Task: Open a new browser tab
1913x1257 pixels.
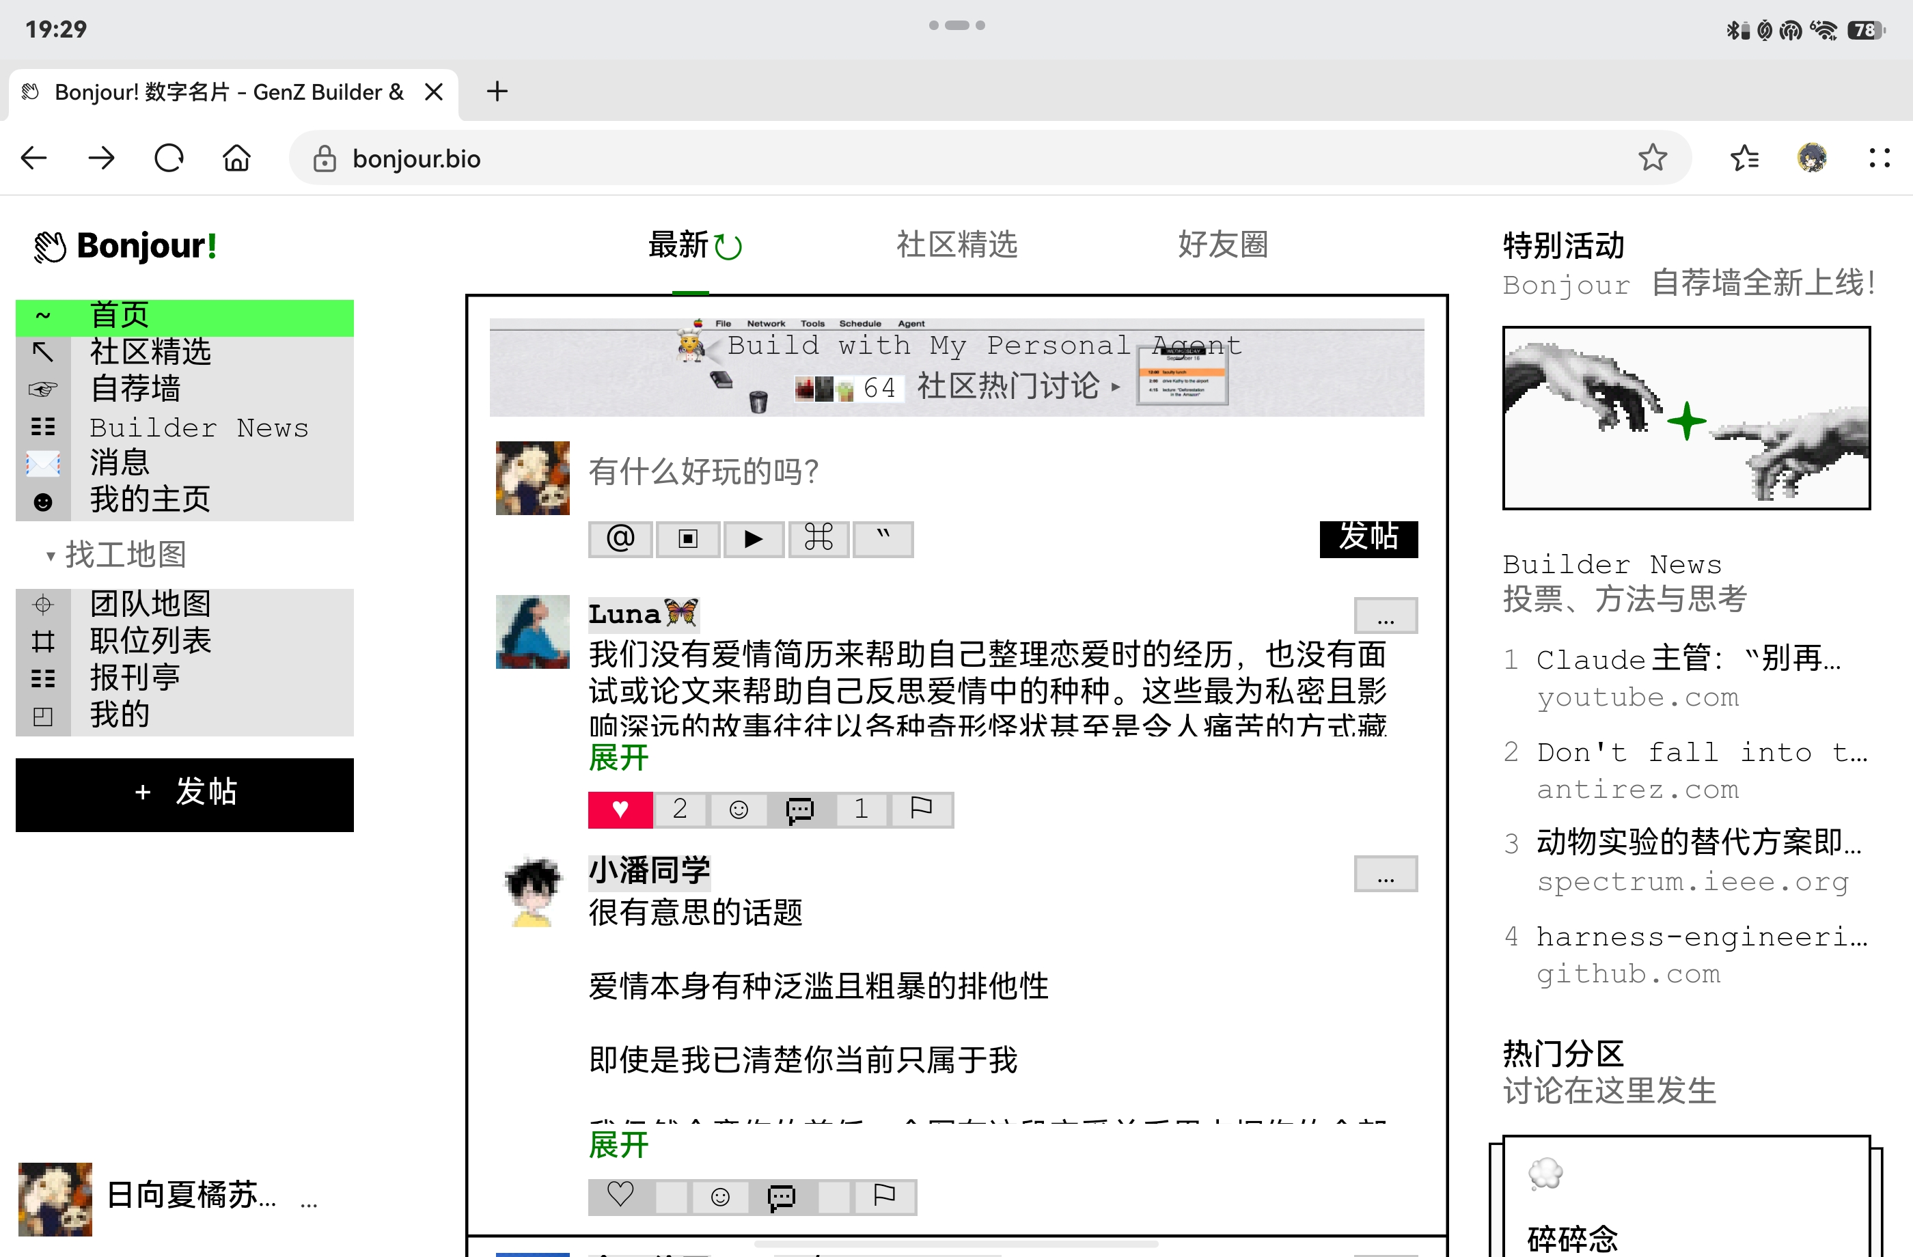Action: point(497,92)
